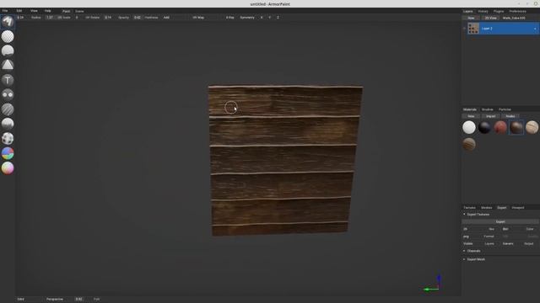Image resolution: width=540 pixels, height=303 pixels.
Task: Select the Blur tool
Action: click(8, 109)
